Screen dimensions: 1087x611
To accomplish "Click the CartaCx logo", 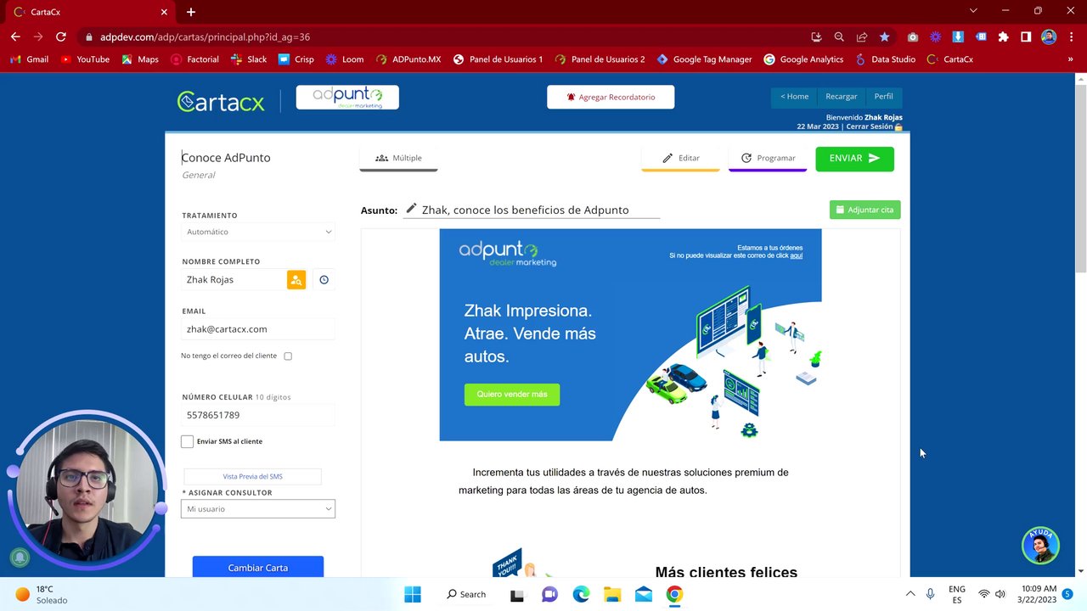I will pos(221,101).
